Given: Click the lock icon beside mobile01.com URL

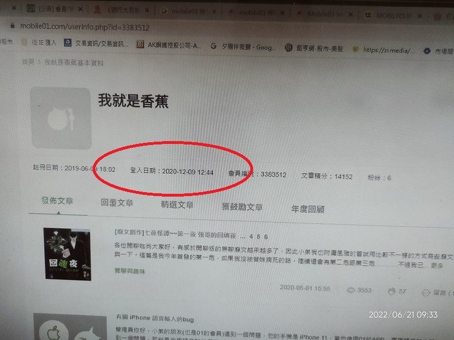Looking at the screenshot, I should 13,25.
